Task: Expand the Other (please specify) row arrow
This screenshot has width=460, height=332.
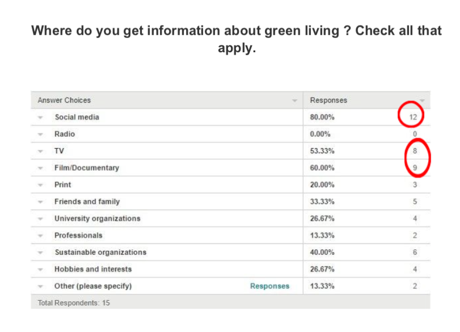Action: coord(40,287)
